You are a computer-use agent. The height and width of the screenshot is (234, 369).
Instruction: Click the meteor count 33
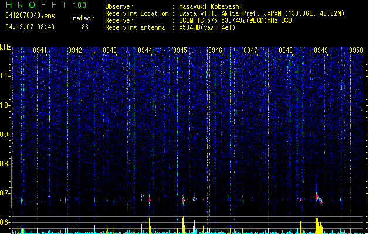[85, 27]
